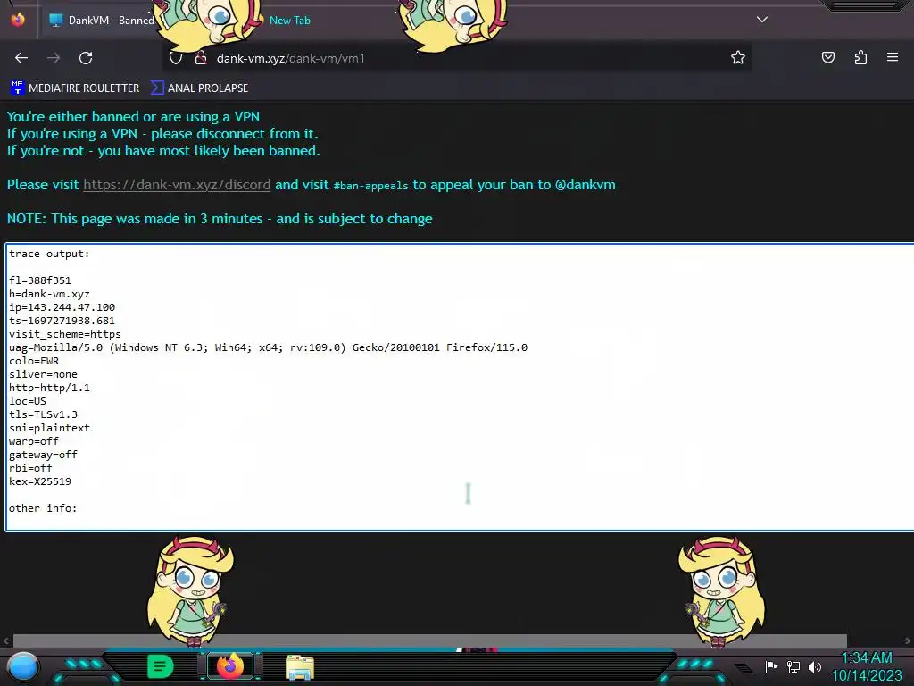The height and width of the screenshot is (686, 914).
Task: Go back to the previous page
Action: click(21, 58)
